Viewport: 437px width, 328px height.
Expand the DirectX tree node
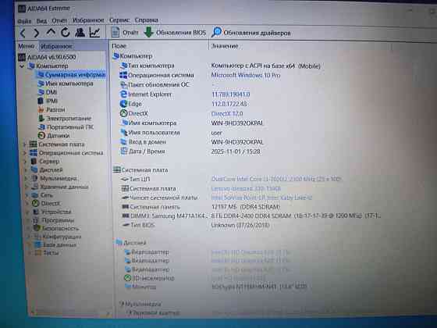point(28,204)
